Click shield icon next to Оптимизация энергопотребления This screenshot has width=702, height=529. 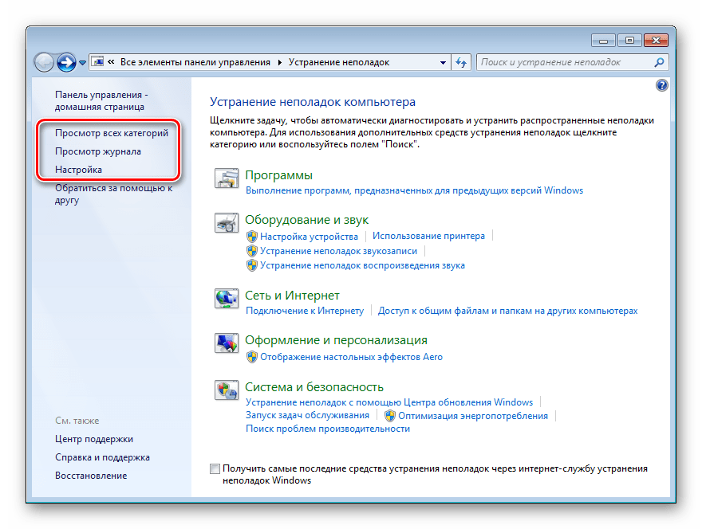390,416
